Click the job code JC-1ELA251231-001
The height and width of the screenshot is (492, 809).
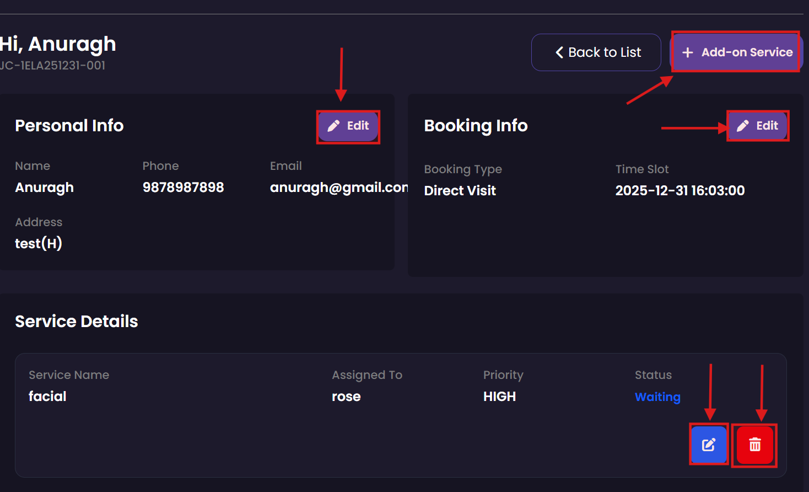[x=52, y=66]
